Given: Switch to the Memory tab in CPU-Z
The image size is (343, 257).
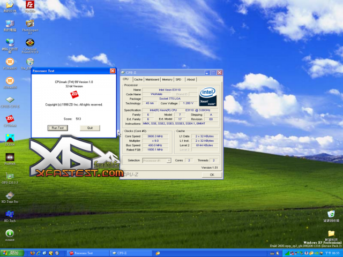Looking at the screenshot, I should 167,80.
